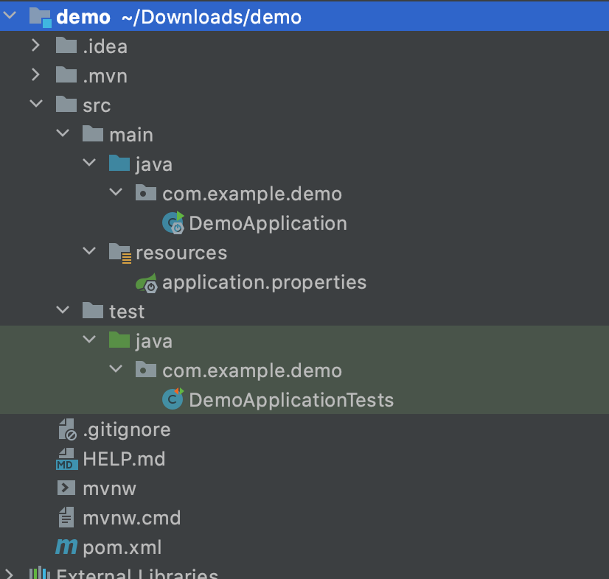The width and height of the screenshot is (609, 579).
Task: Click the mvnw shell script icon
Action: [66, 488]
